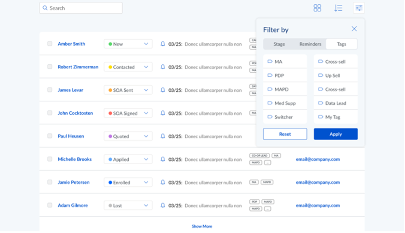Open the filter settings icon
This screenshot has height=233, width=405.
pyautogui.click(x=359, y=8)
